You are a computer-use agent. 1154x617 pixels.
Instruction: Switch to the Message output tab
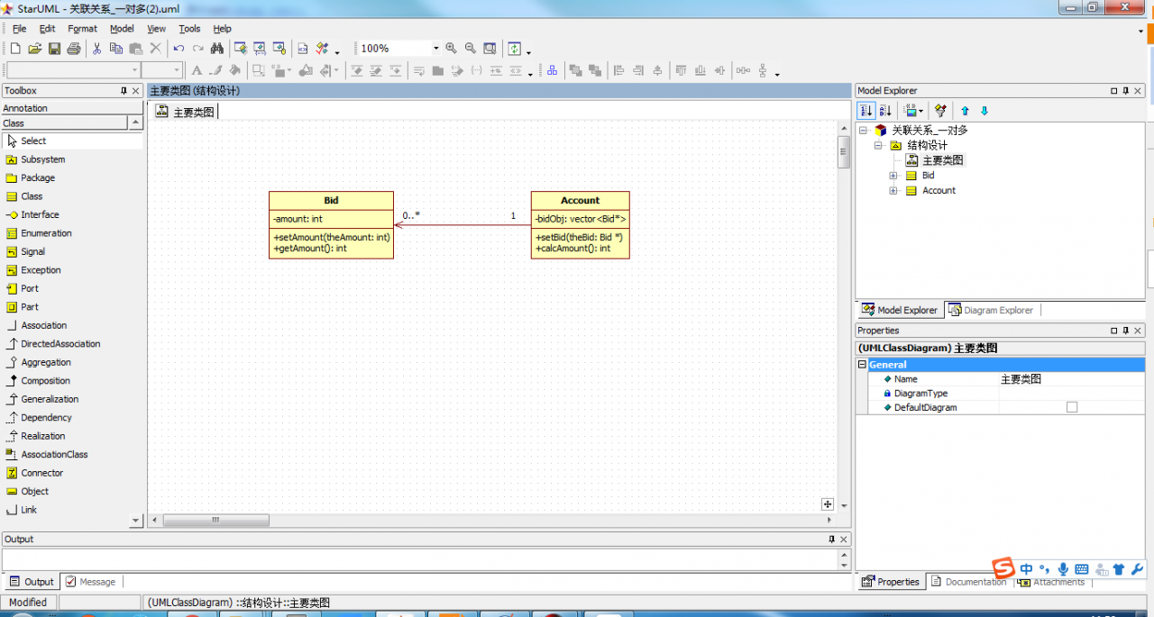(90, 582)
